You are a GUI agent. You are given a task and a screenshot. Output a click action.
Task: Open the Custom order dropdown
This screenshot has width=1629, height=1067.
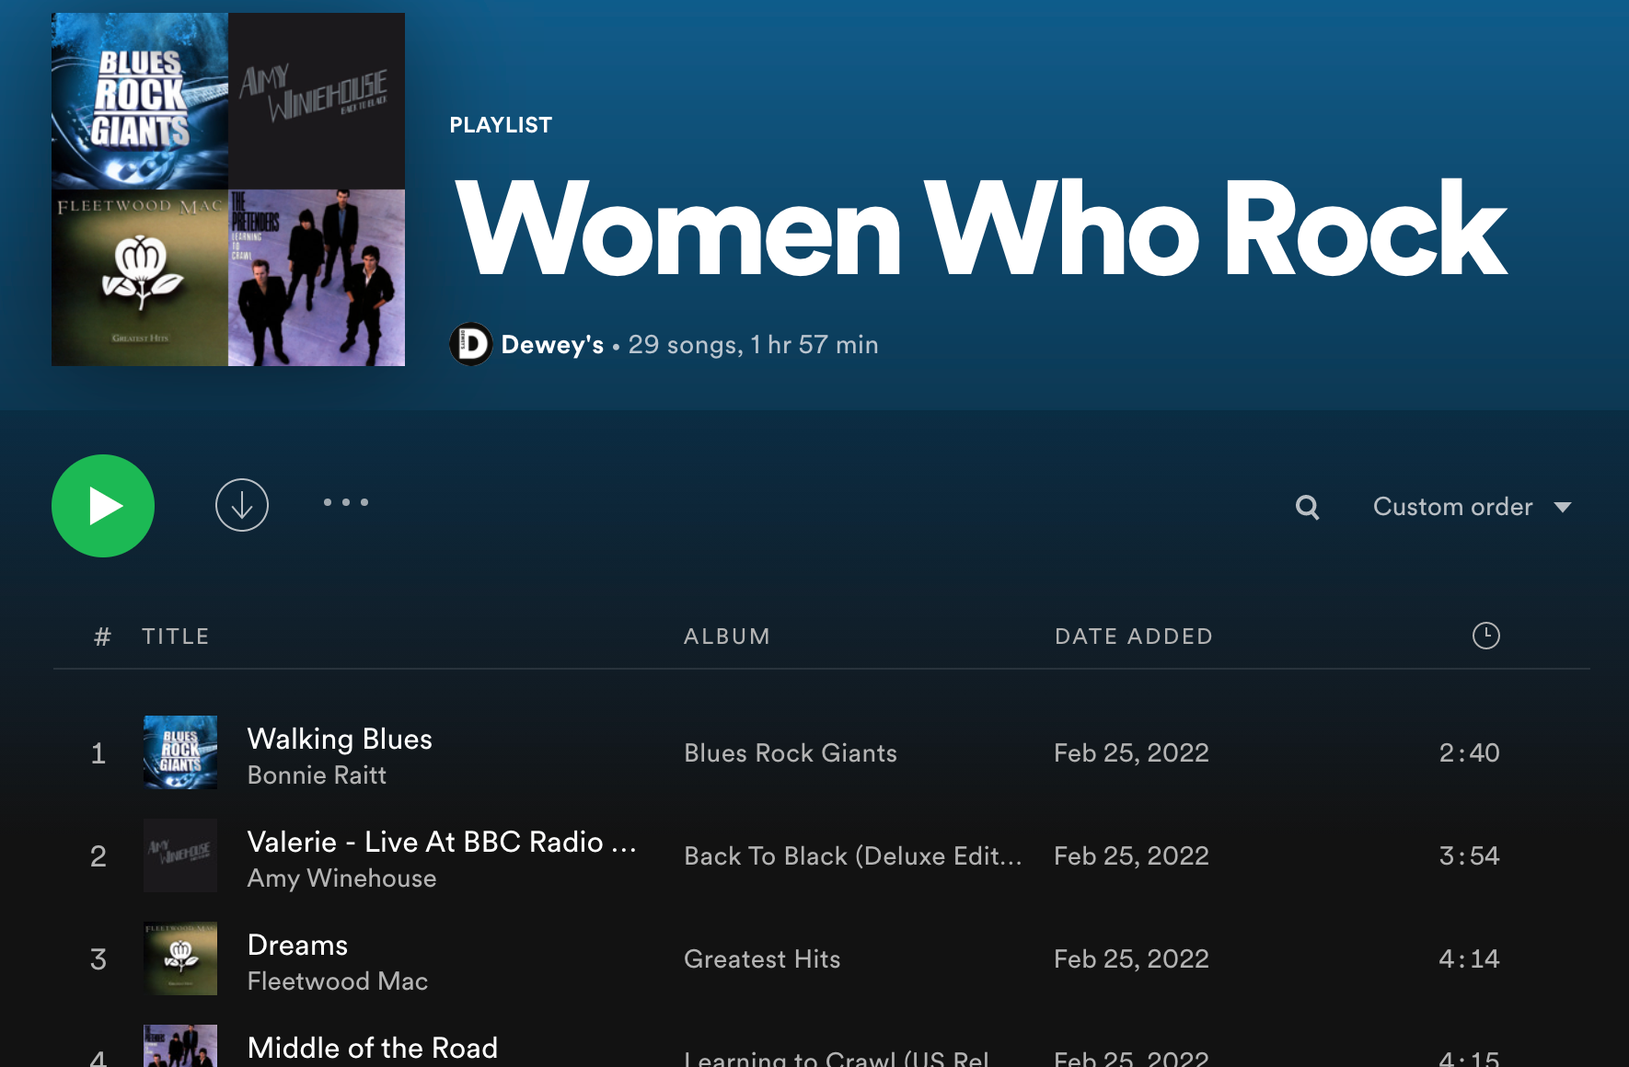pos(1452,507)
